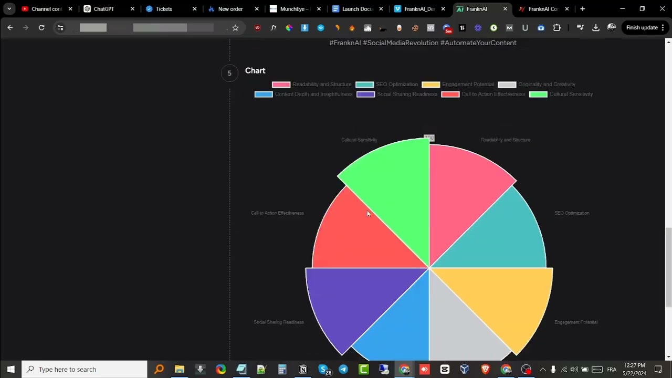Switch to the FranknAI_Der Vimeo tab

[419, 9]
